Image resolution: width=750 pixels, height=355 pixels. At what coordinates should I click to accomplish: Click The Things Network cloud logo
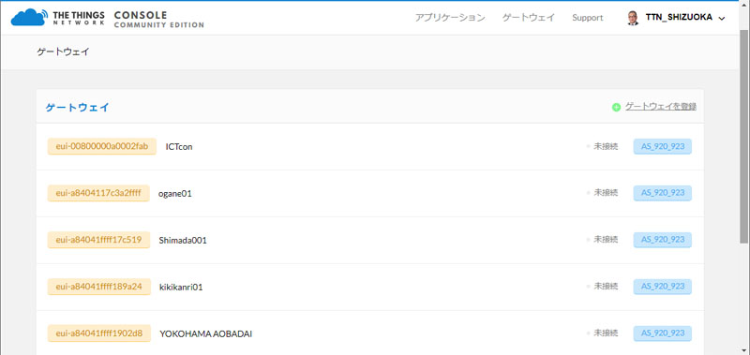[29, 17]
